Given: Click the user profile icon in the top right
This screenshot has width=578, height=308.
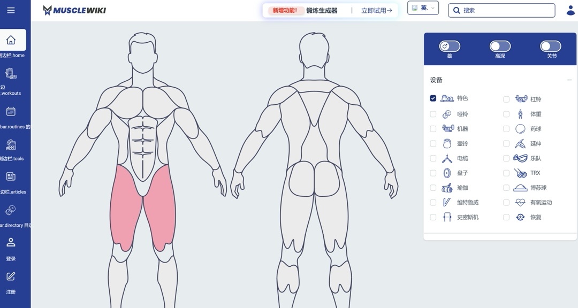Looking at the screenshot, I should point(571,10).
